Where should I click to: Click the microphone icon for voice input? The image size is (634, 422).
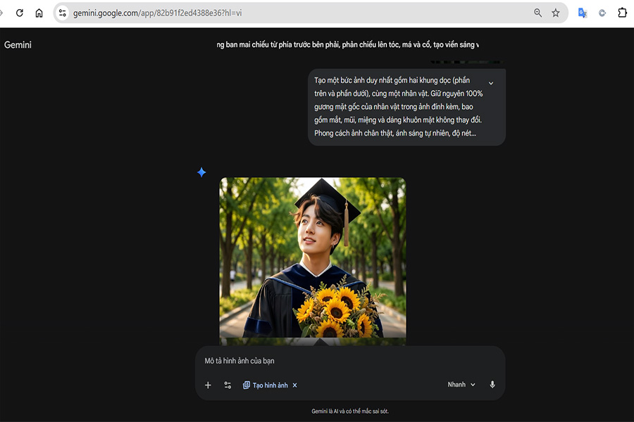point(492,385)
